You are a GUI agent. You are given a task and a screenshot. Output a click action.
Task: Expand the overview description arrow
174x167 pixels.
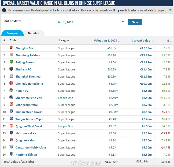click(x=170, y=10)
